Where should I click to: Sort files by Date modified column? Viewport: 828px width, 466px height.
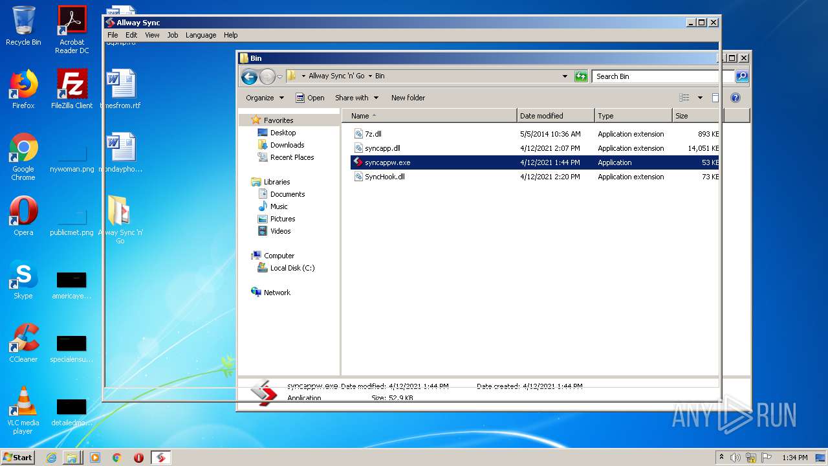pyautogui.click(x=556, y=116)
